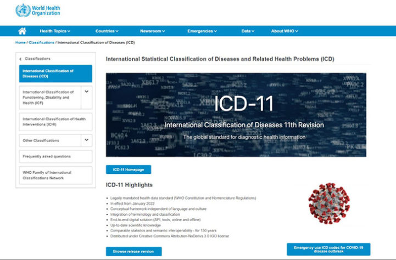Click 'Up-to-date scientific knowledge' bullet

pyautogui.click(x=135, y=225)
